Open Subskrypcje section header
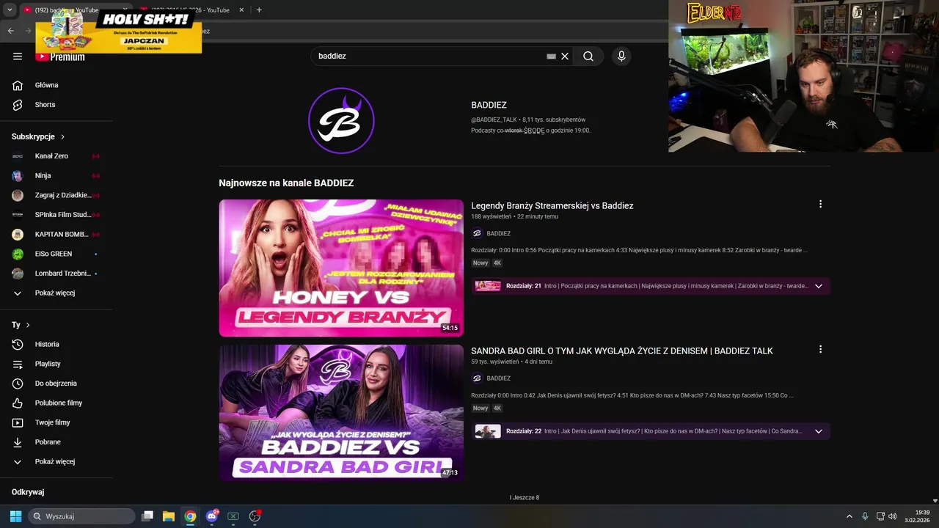Viewport: 939px width, 528px height. (38, 136)
